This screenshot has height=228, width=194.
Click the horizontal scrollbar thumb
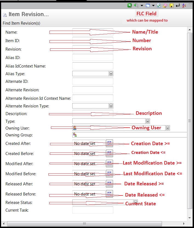pyautogui.click(x=85, y=224)
